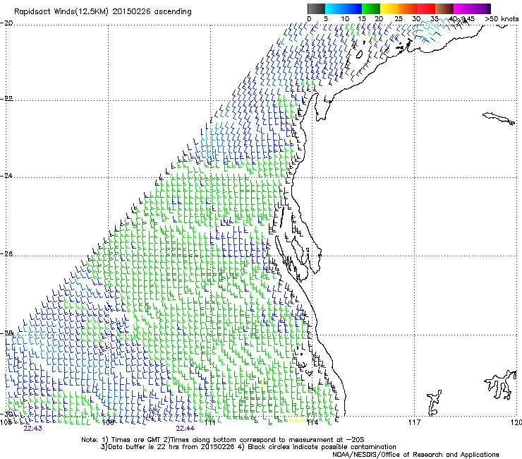Click the legend label '10'
This screenshot has width=522, height=459.
345,19
